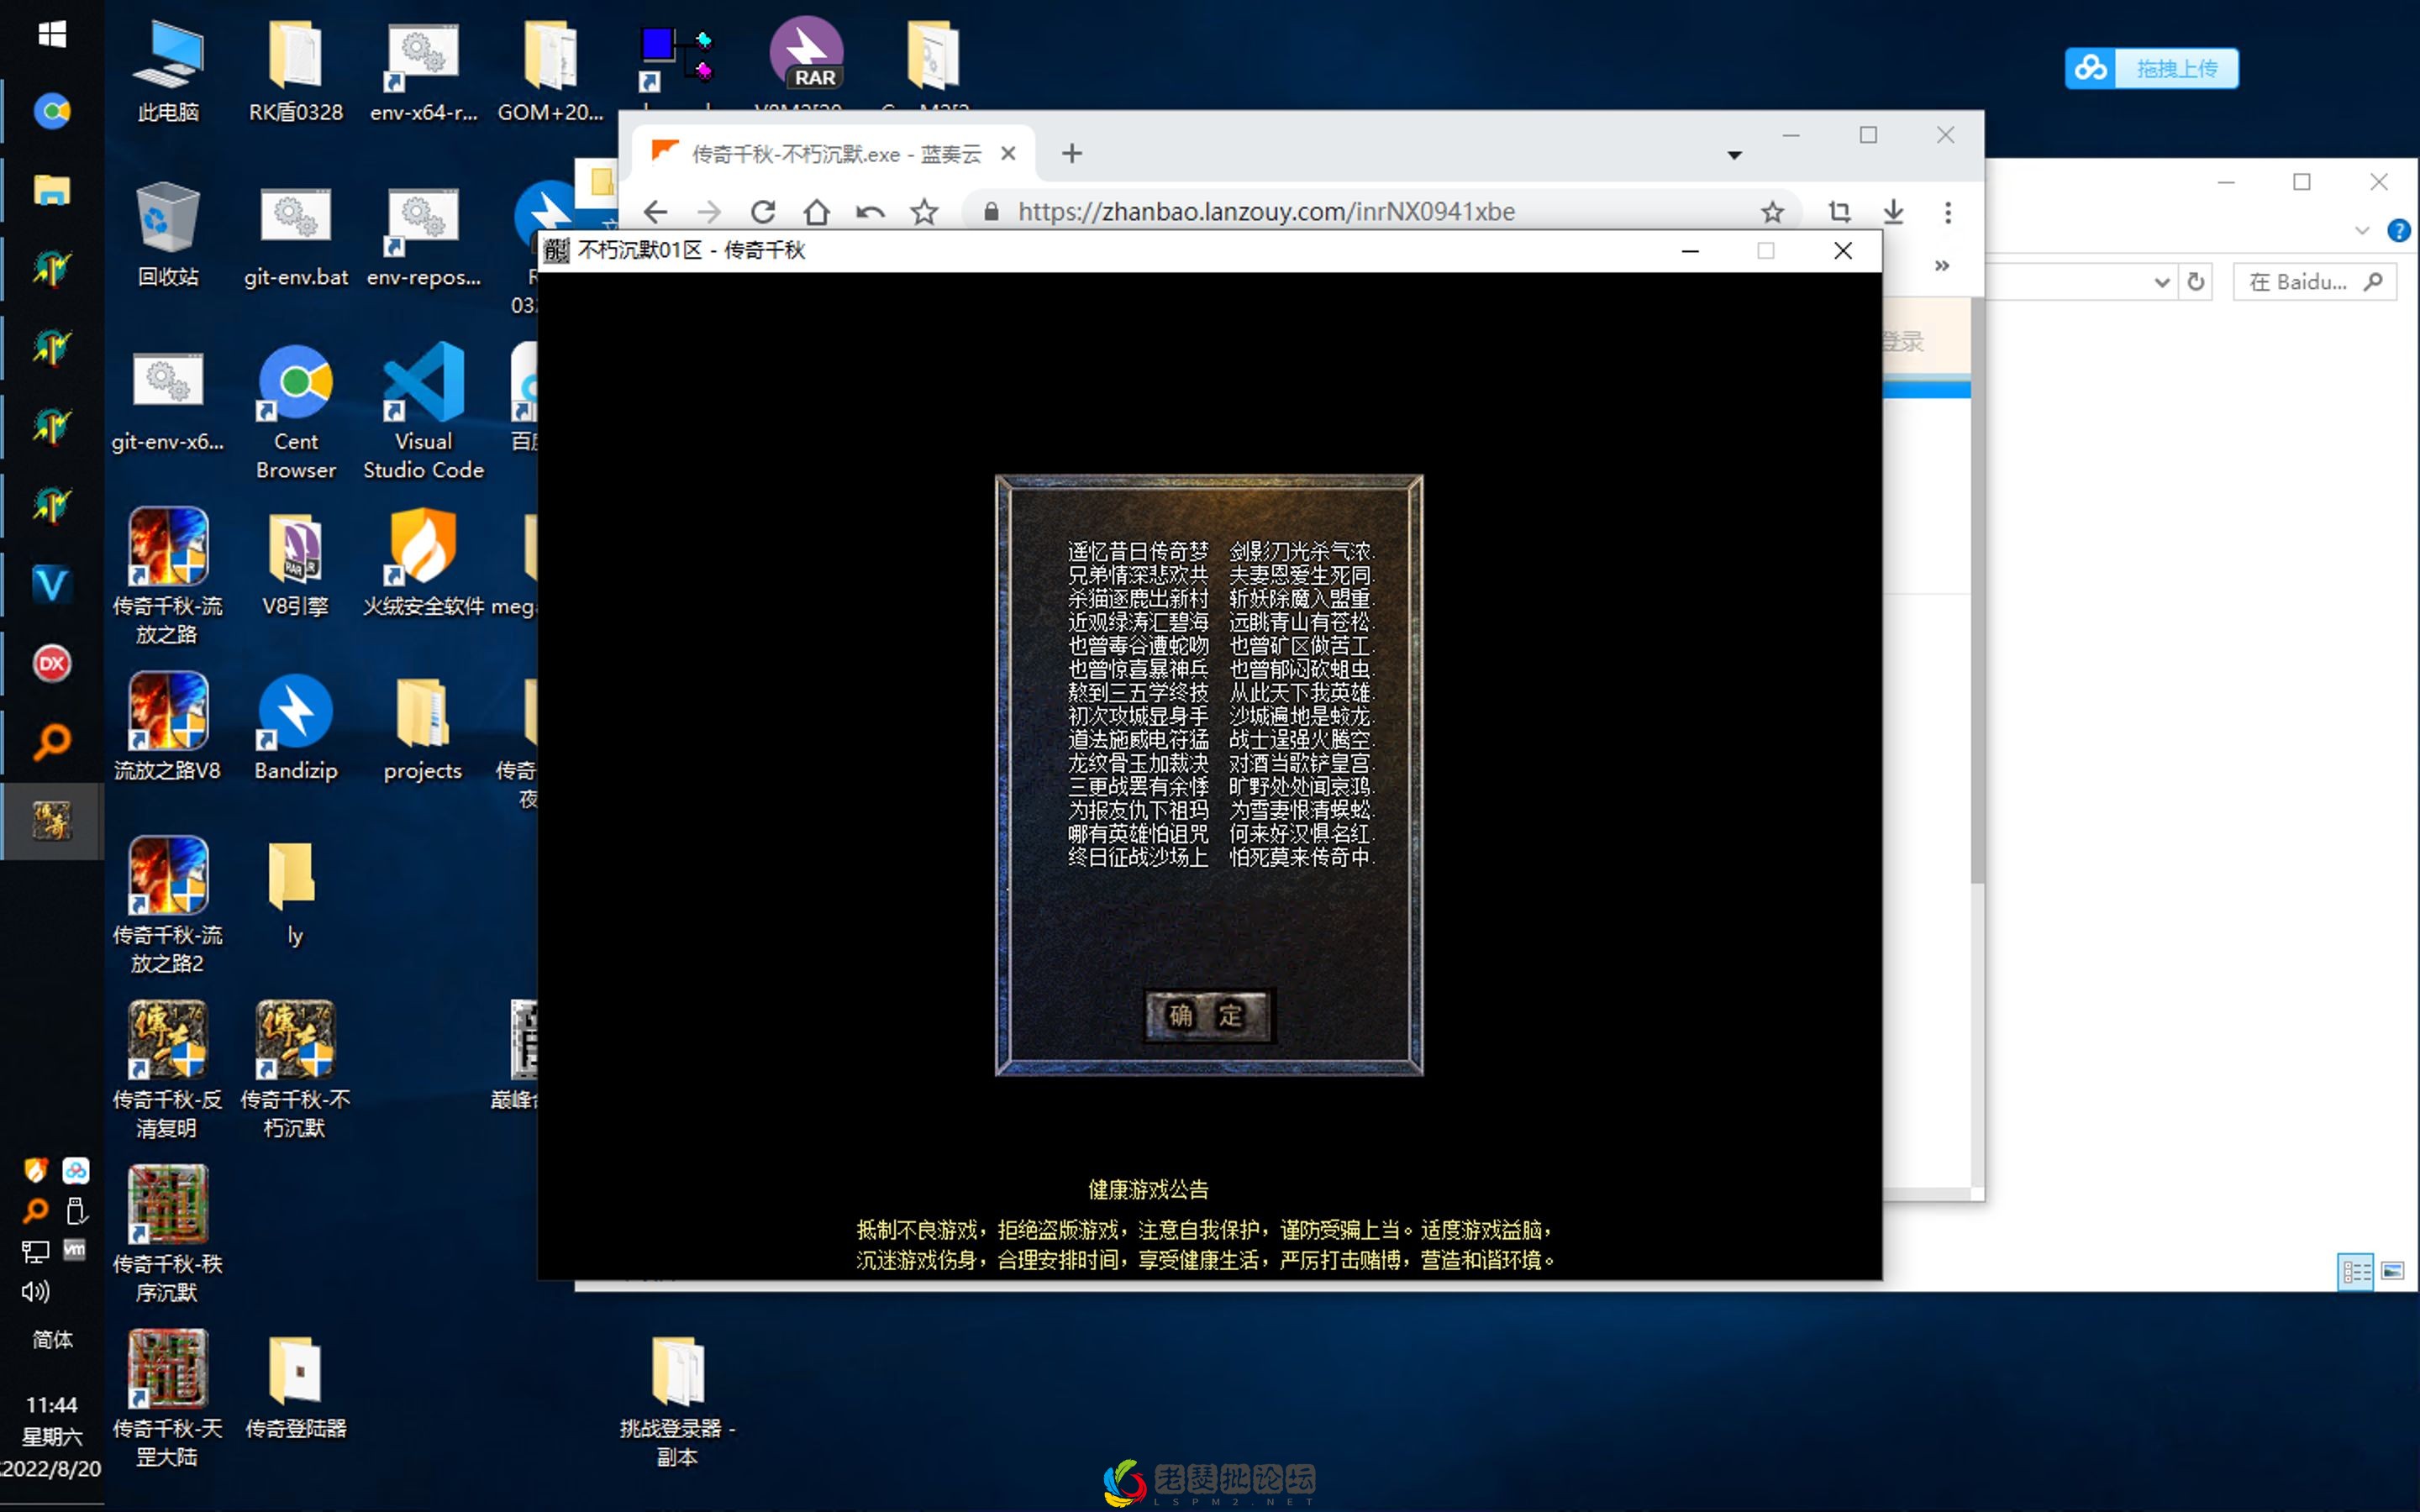2420x1512 pixels.
Task: Open 传奇千秋-反清复明 shortcut
Action: tap(168, 1070)
